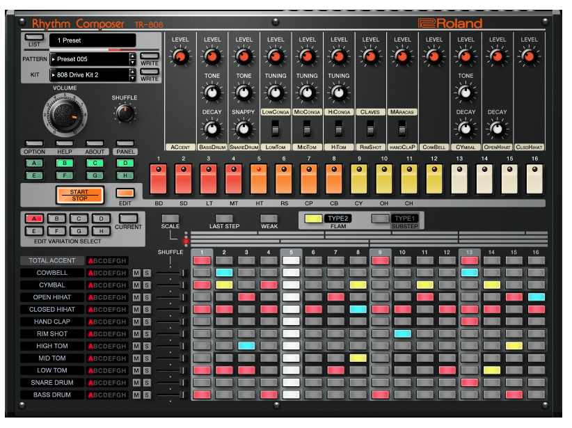Click the BassDrum DECAY knob
The width and height of the screenshot is (572, 428).
[x=212, y=129]
